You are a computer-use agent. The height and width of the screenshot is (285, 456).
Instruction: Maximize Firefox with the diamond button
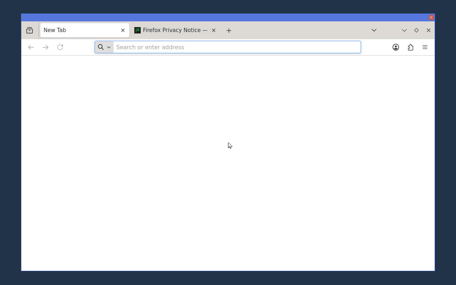[416, 30]
